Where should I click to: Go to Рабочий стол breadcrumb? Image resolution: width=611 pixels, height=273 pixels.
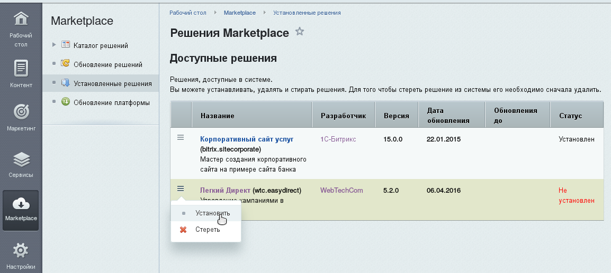[188, 13]
